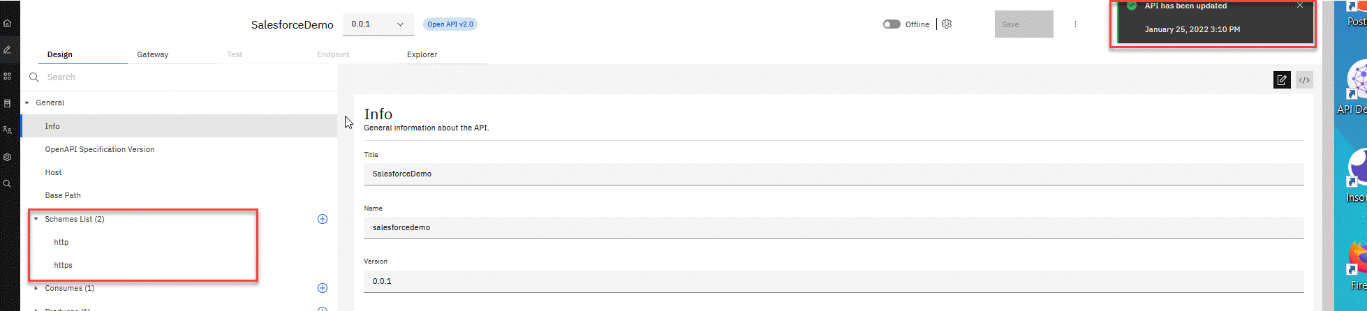
Task: Add a new scheme with plus icon
Action: point(323,219)
